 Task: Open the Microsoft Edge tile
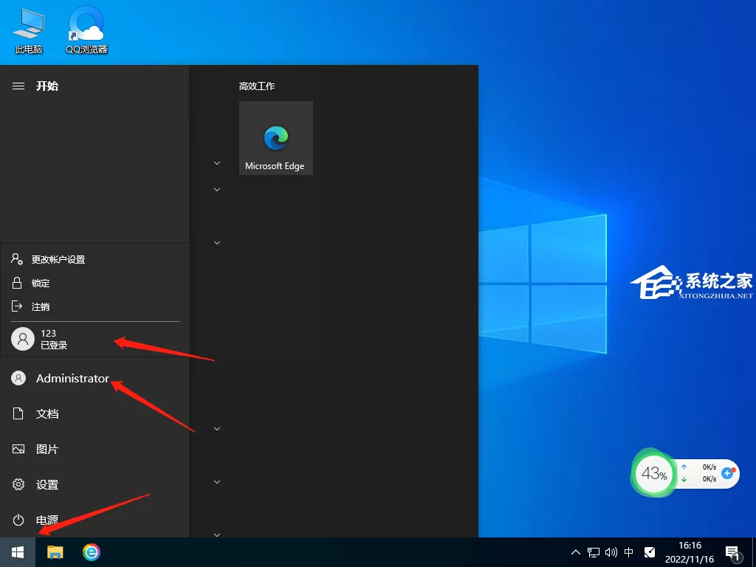click(x=276, y=138)
